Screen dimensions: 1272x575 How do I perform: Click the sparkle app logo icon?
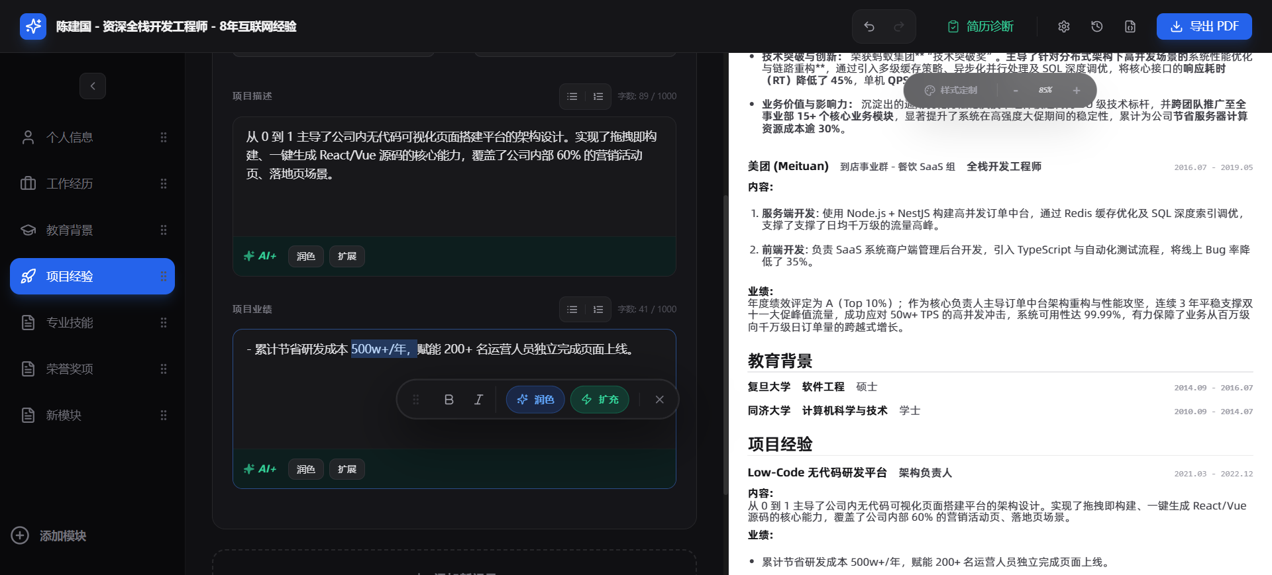pyautogui.click(x=33, y=26)
